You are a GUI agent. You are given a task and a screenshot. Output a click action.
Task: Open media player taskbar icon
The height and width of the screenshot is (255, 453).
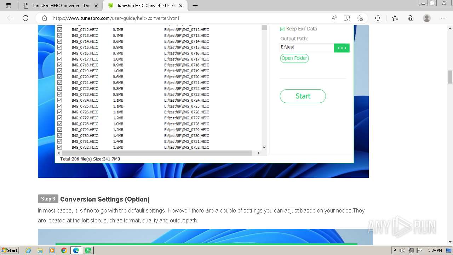click(52, 250)
